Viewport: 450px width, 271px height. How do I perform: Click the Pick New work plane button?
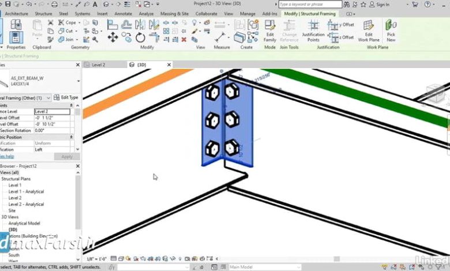point(391,31)
